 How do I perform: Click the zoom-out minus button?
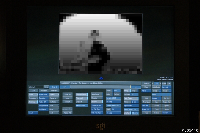pyautogui.click(x=153, y=83)
